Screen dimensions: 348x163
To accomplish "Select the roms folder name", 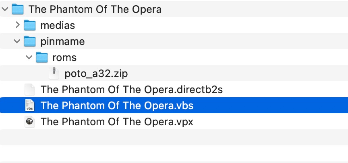I will 64,57.
